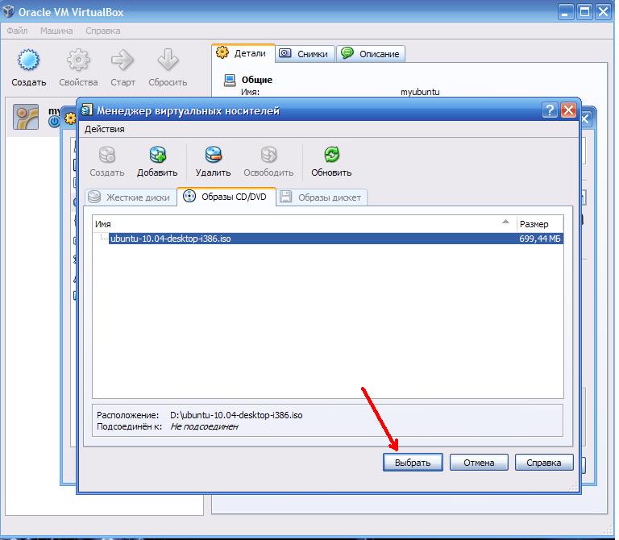The image size is (619, 540).
Task: Sort list by the Имя column header
Action: click(298, 223)
